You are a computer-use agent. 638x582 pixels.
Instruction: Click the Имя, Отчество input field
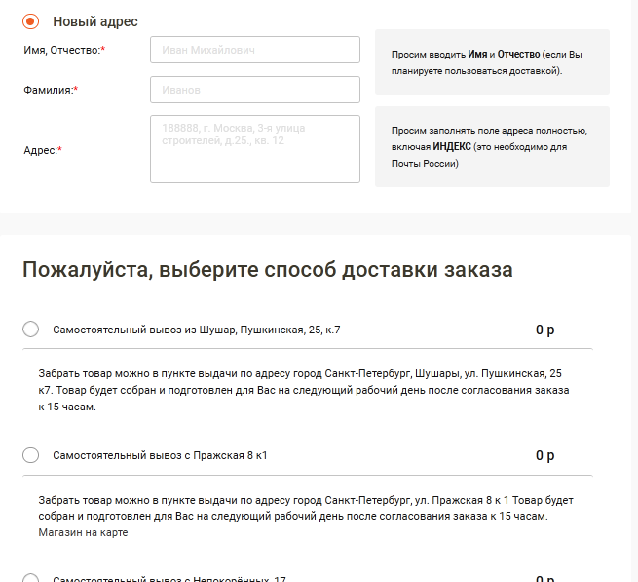click(254, 50)
